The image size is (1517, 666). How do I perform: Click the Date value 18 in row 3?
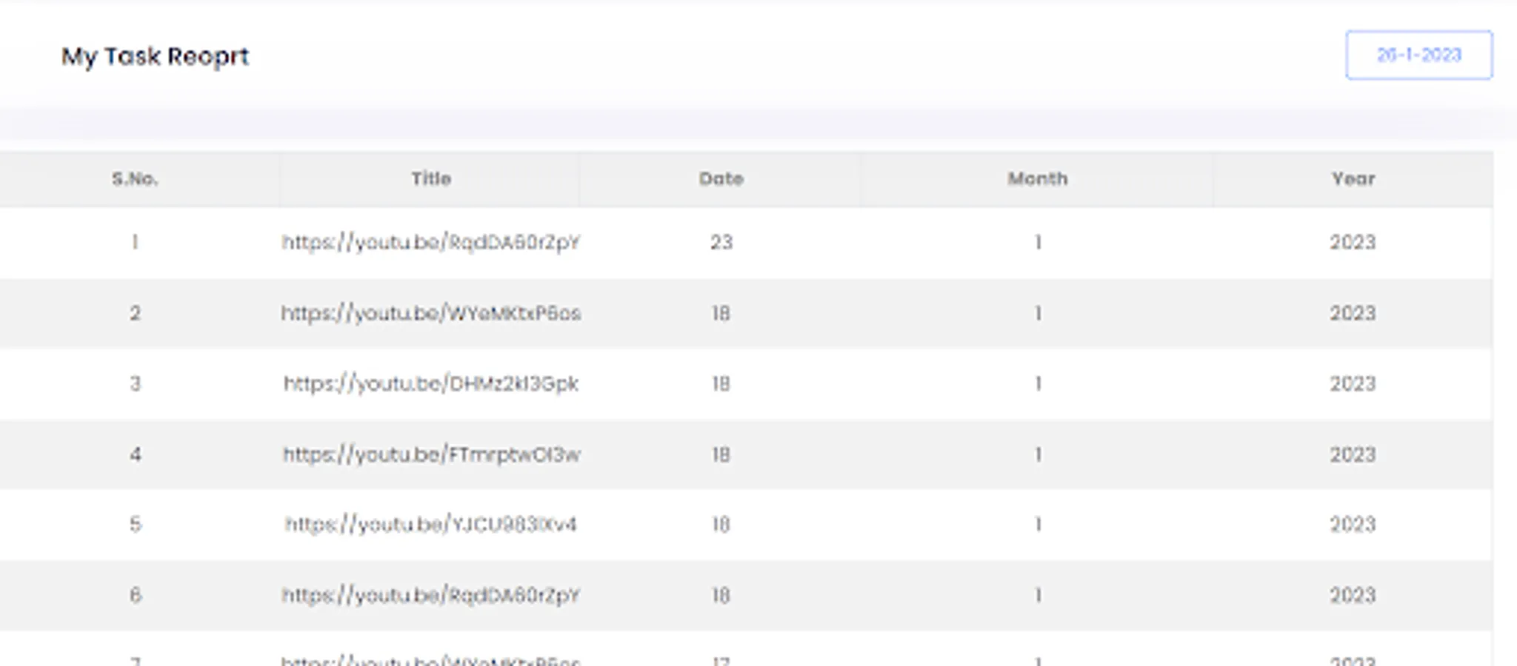coord(721,383)
